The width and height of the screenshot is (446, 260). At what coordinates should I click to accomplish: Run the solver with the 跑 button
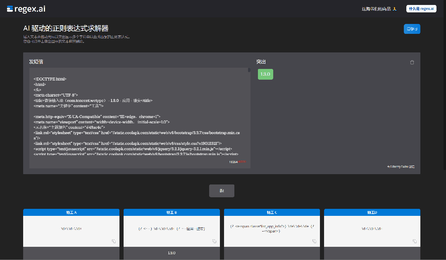click(222, 191)
